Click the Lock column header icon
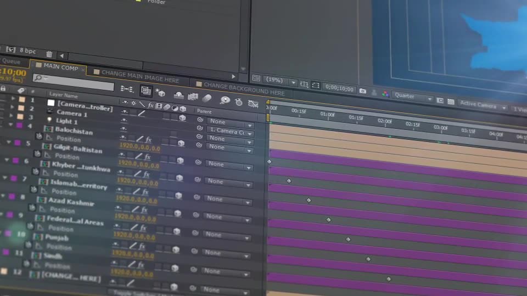The height and width of the screenshot is (296, 527). [3, 89]
